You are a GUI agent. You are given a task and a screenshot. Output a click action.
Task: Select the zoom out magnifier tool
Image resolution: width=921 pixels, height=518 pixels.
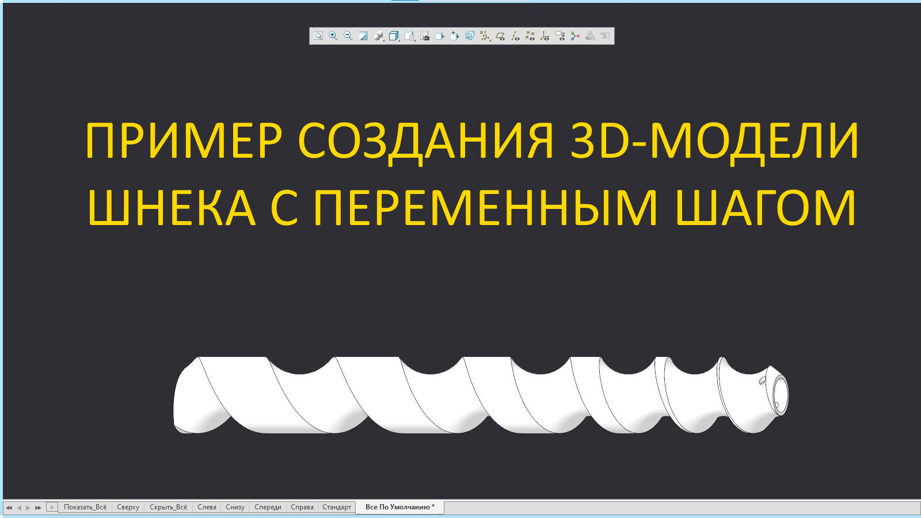click(346, 35)
